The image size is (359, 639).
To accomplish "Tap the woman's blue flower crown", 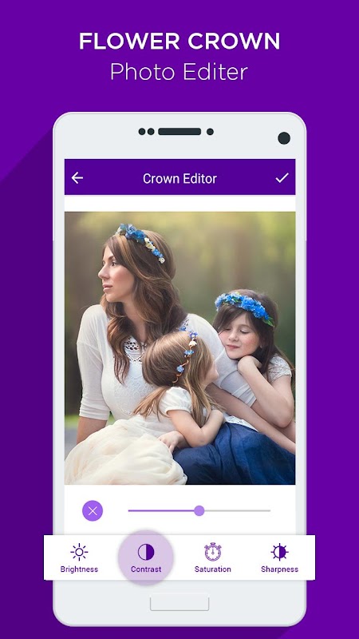I will tap(141, 241).
